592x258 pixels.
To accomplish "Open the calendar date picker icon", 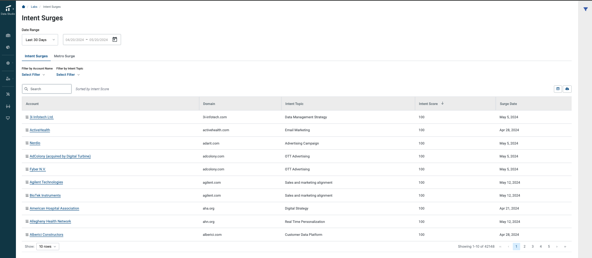I will coord(115,40).
